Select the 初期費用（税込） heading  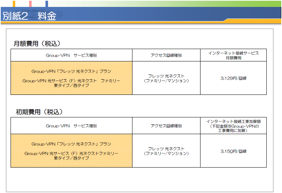37,112
